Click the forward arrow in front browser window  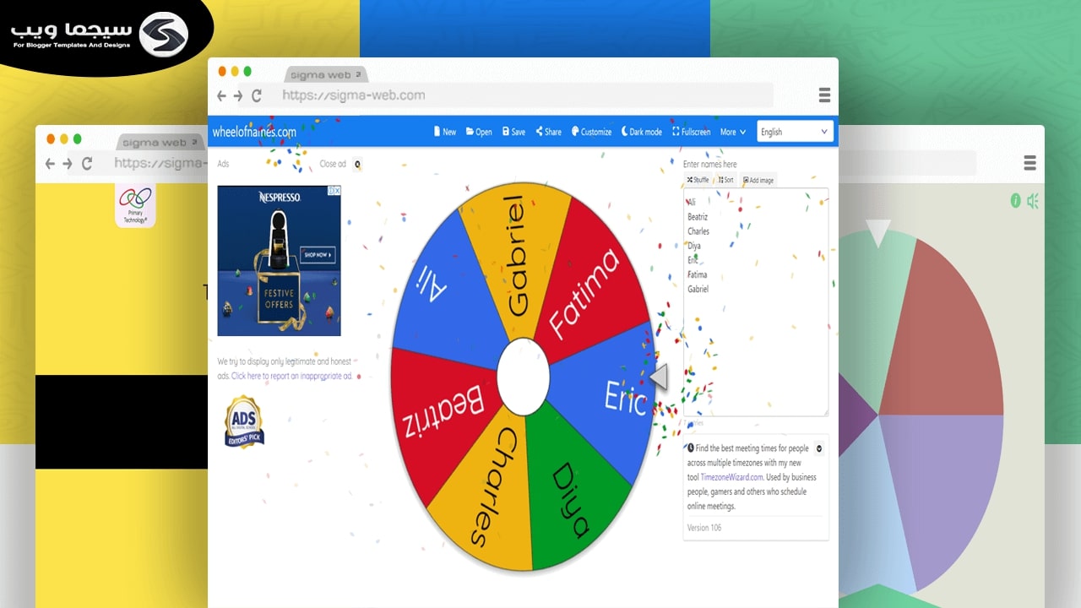[x=238, y=96]
